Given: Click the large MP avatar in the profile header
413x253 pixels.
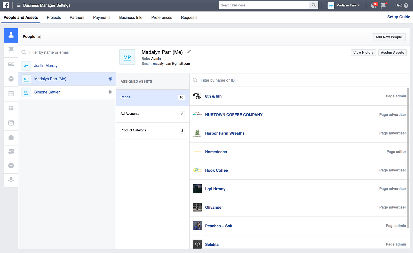Looking at the screenshot, I should click(x=127, y=57).
